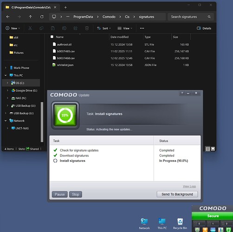The image size is (233, 232).
Task: Click signatures in the address breadcrumb
Action: pos(146,17)
